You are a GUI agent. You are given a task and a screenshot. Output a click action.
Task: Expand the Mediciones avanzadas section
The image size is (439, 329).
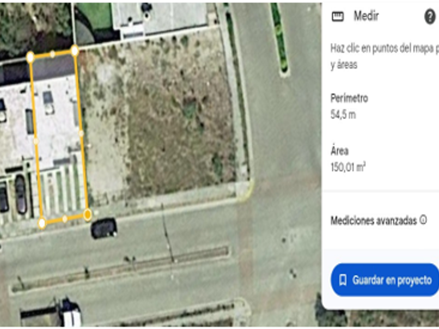tap(374, 221)
